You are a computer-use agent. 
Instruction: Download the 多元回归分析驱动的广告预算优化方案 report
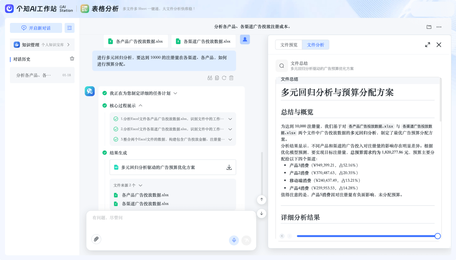point(229,167)
